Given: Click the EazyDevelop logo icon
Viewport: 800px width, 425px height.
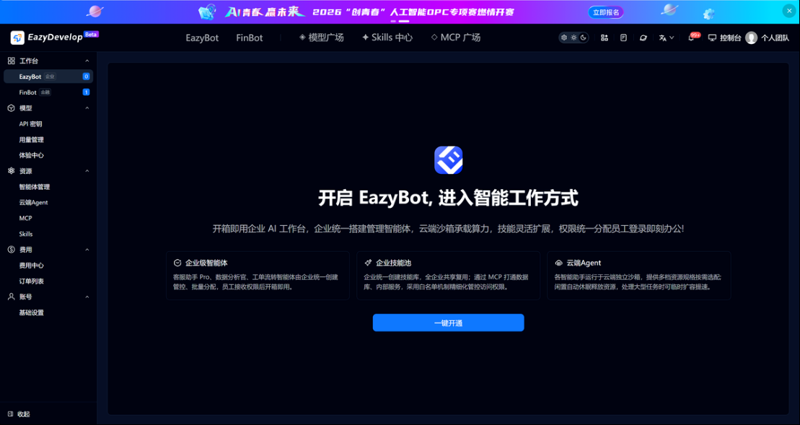Looking at the screenshot, I should (17, 38).
